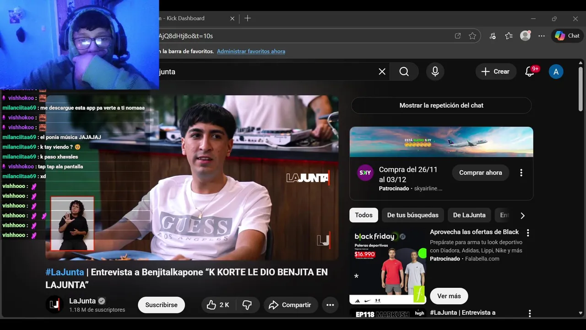Open options menu on Sky airline ad

(x=521, y=173)
